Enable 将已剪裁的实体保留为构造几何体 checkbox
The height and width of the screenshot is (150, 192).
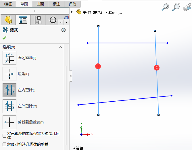click(x=4, y=136)
